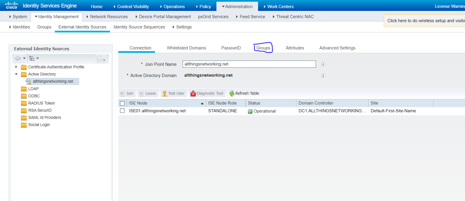Click the LDAP folder icon
The image size is (465, 201).
point(24,89)
